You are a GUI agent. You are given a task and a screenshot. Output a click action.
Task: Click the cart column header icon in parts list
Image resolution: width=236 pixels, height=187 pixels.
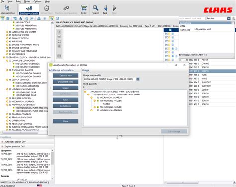point(170,30)
